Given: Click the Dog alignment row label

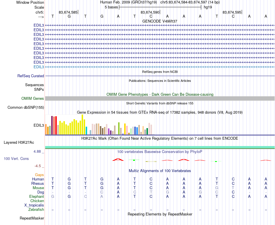Looking at the screenshot, I should (41, 192).
